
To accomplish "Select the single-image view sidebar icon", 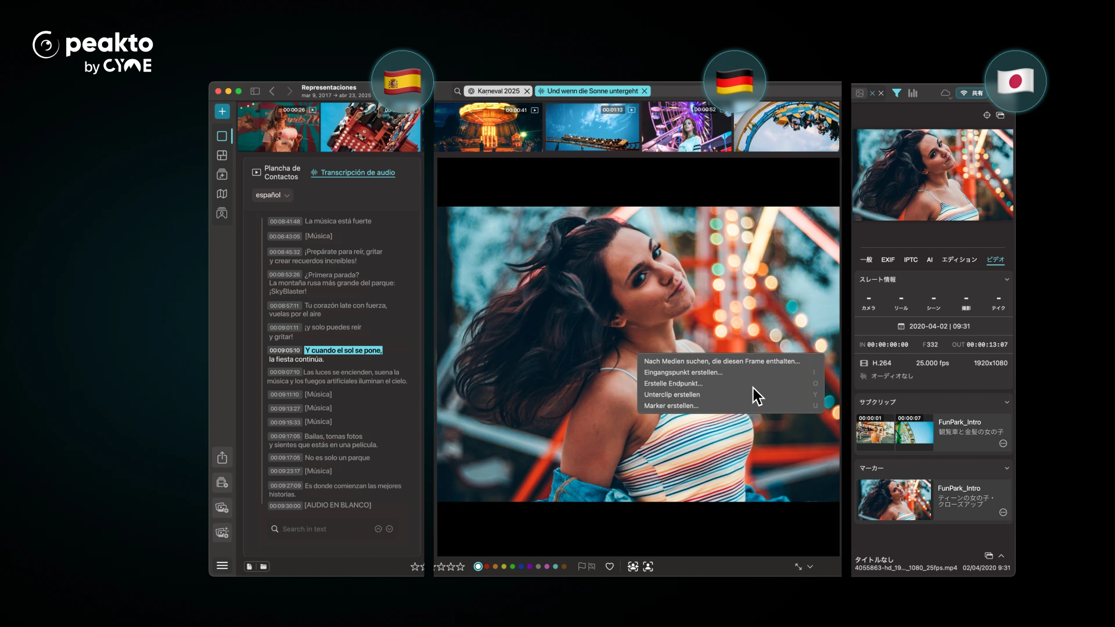I will [x=222, y=136].
